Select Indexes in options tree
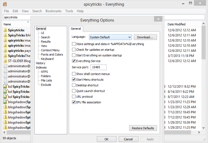 point(41,67)
